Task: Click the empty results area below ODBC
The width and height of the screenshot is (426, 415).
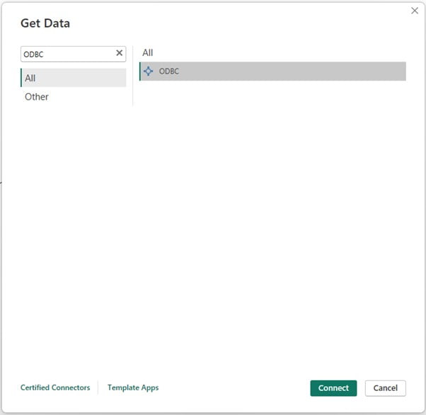Action: click(272, 212)
